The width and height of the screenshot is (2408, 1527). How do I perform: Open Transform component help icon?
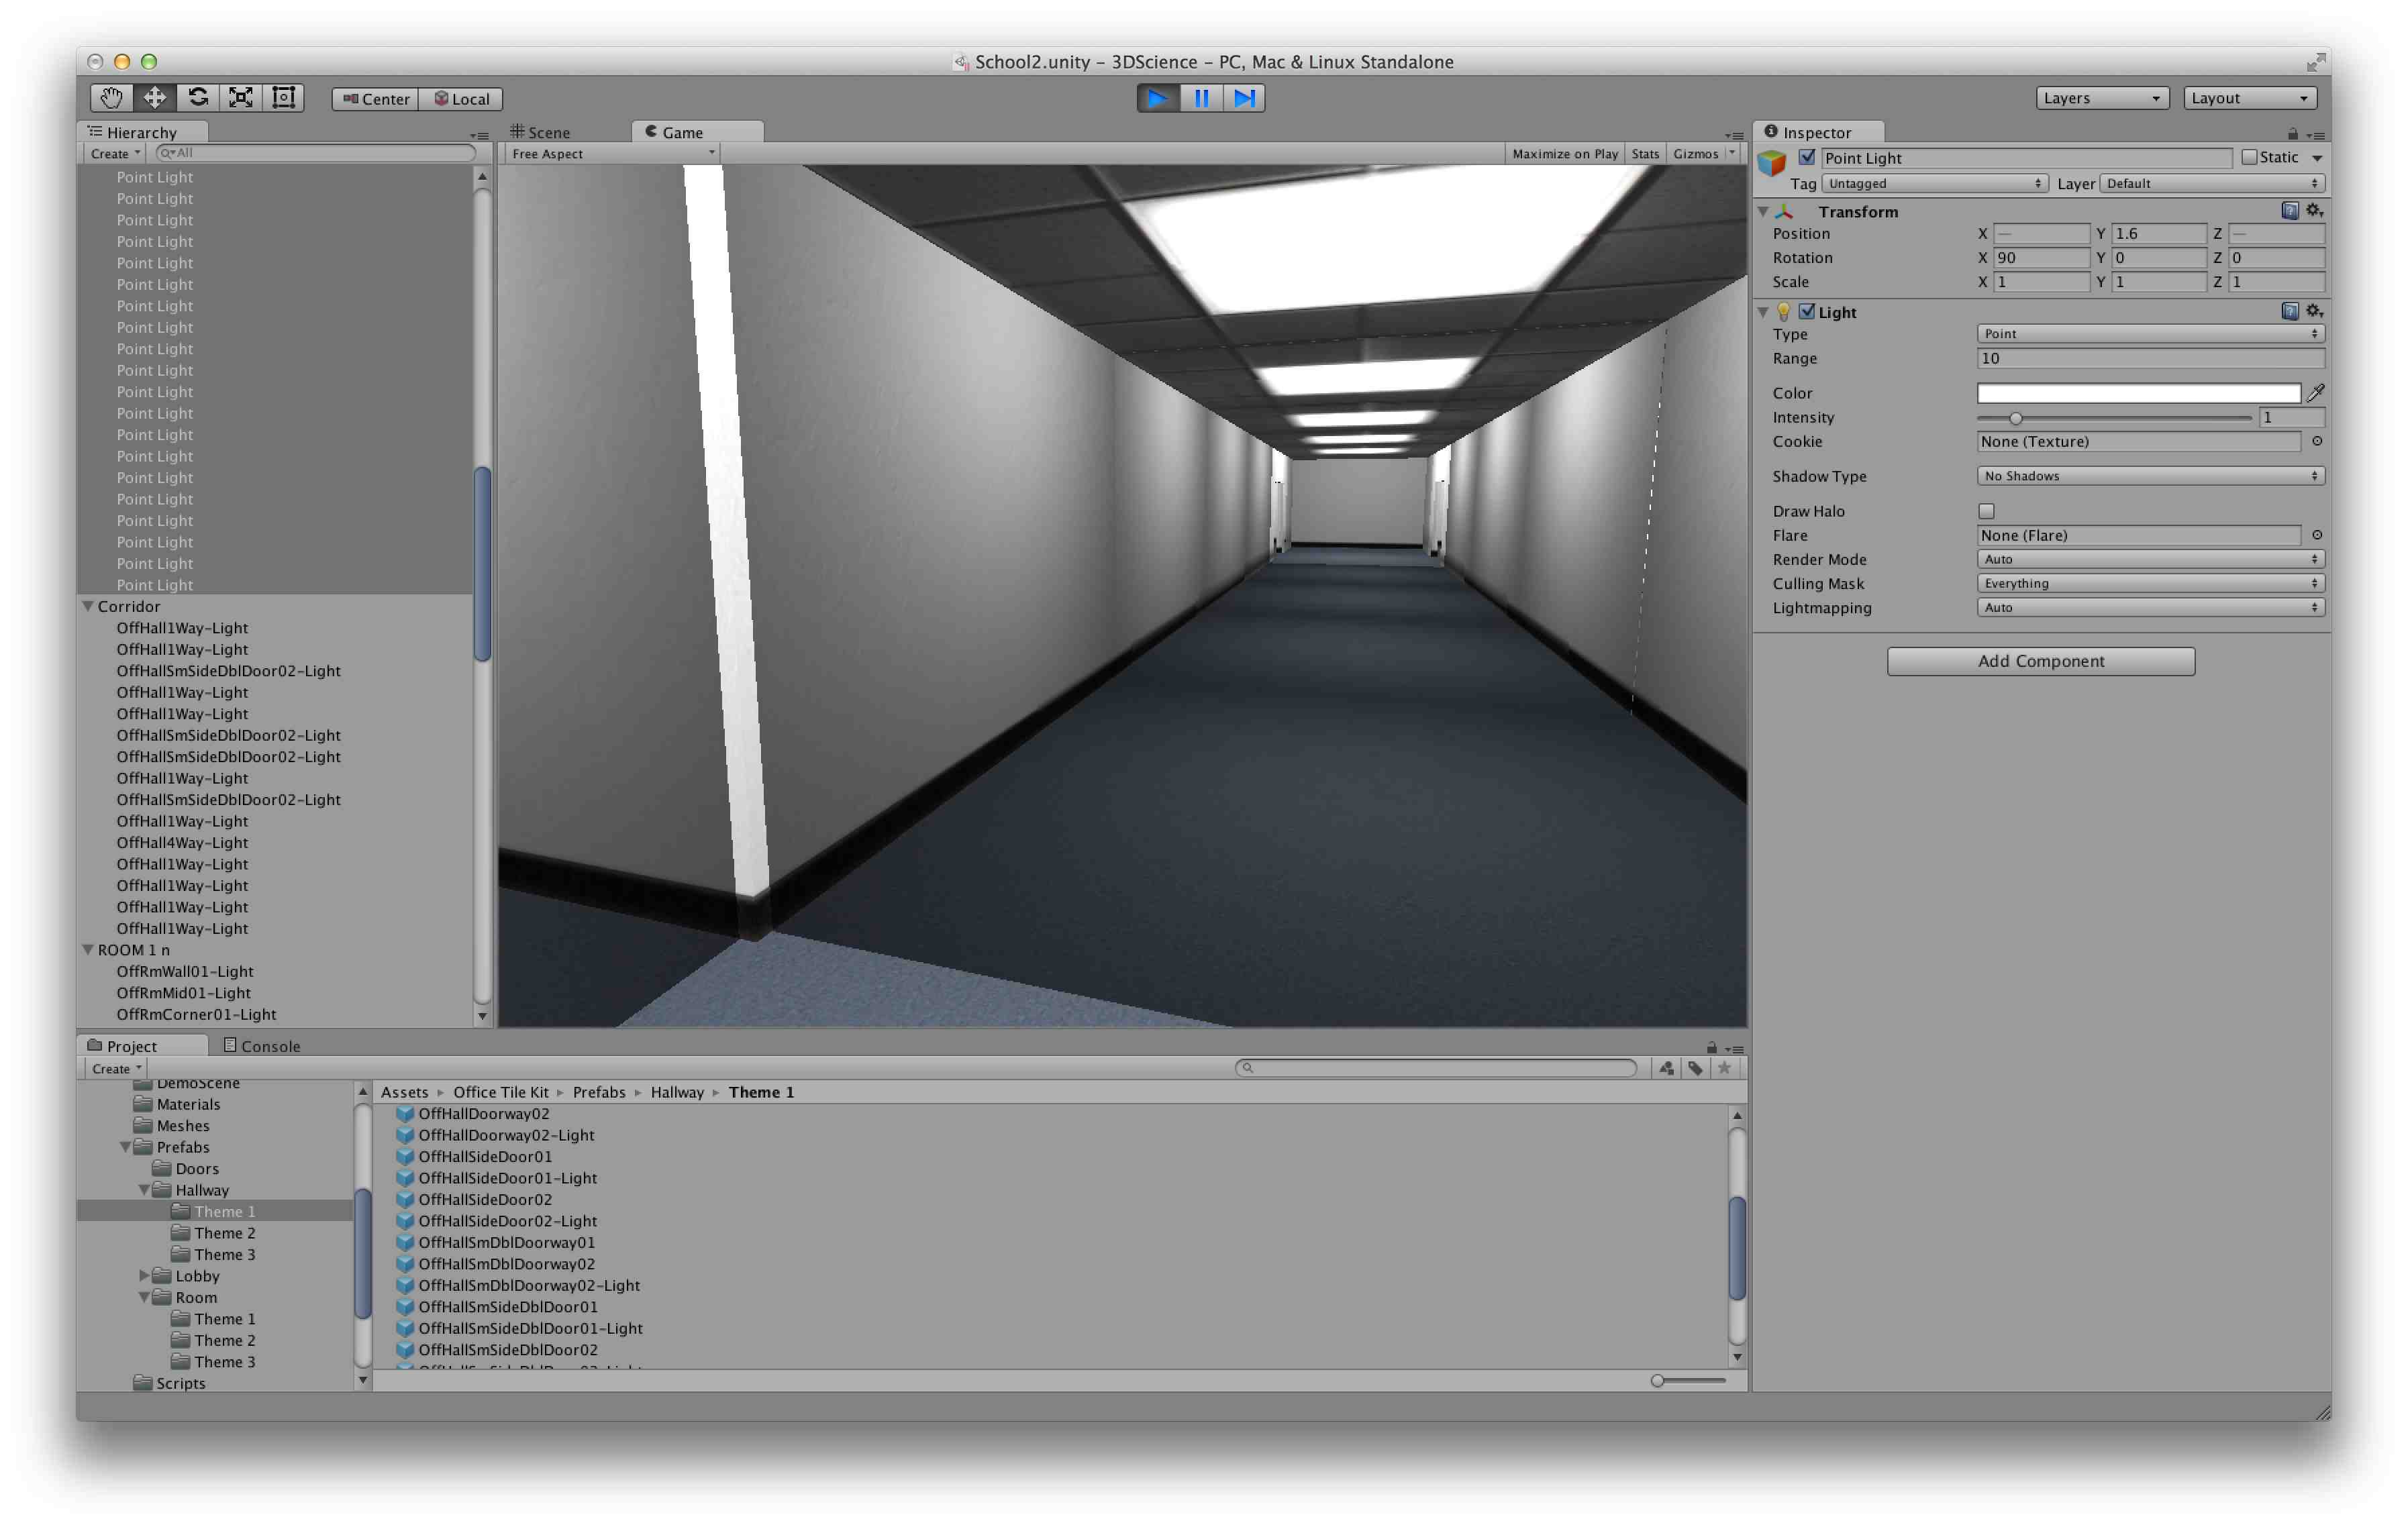point(2289,211)
